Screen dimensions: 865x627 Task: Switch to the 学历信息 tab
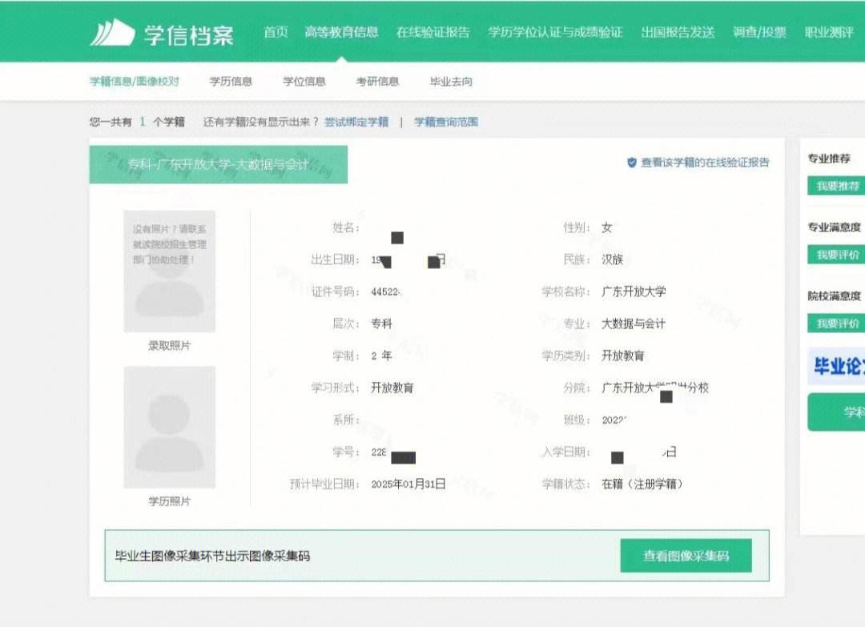point(231,81)
